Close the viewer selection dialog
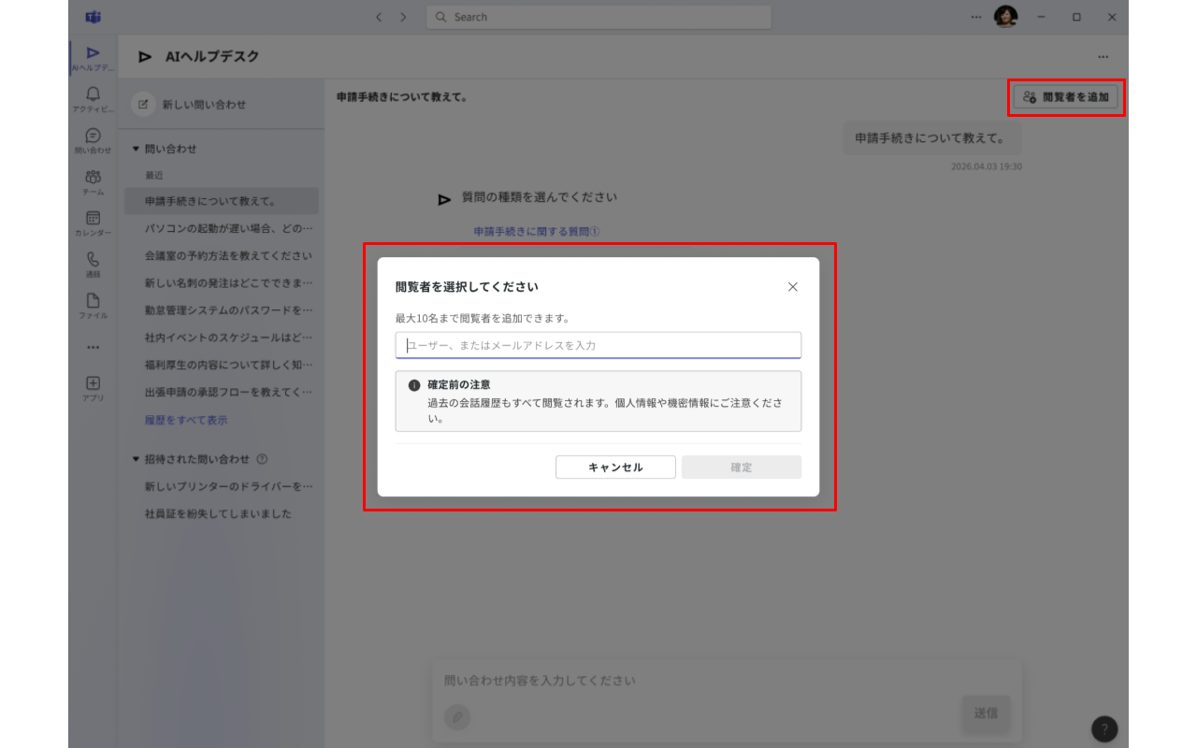 793,287
